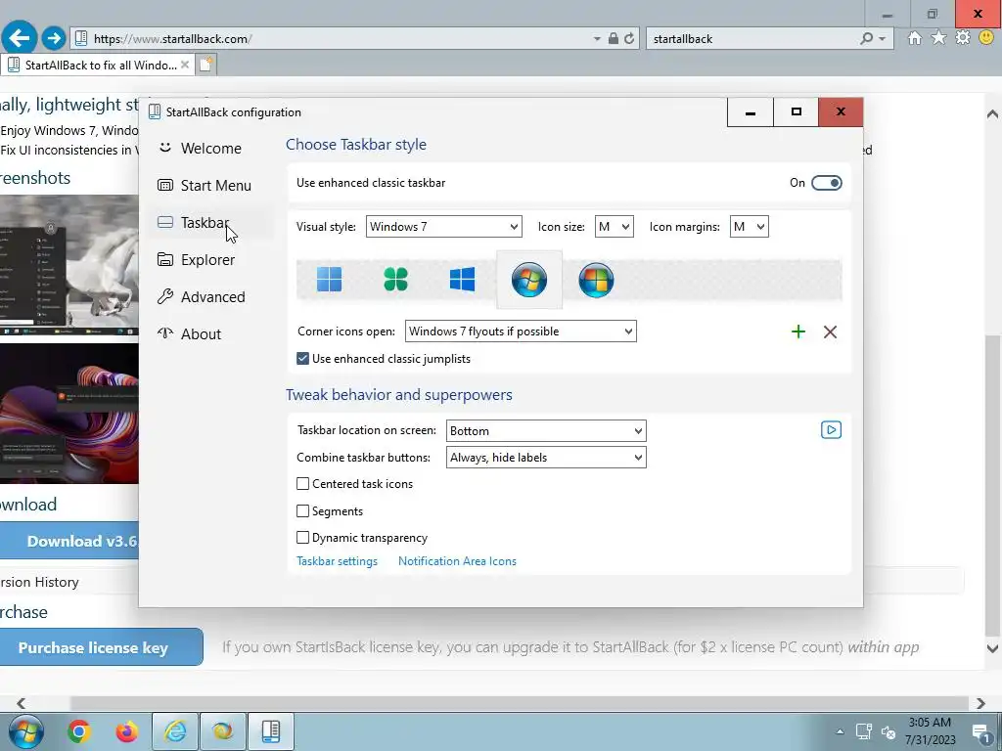
Task: Click vertical scrollbar down arrow in browser
Action: tap(992, 648)
